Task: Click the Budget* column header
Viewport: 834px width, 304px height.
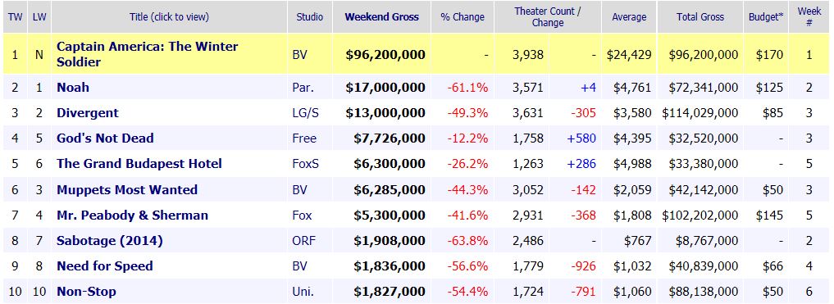Action: point(766,17)
